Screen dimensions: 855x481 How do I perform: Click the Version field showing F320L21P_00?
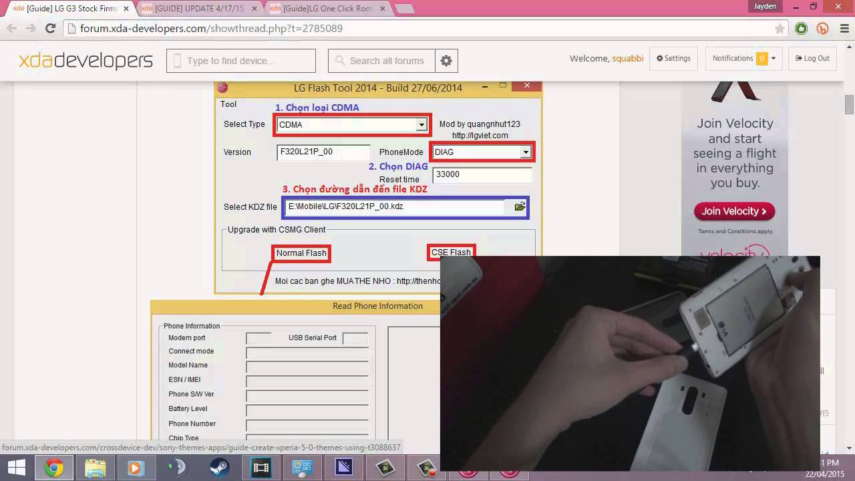click(323, 152)
